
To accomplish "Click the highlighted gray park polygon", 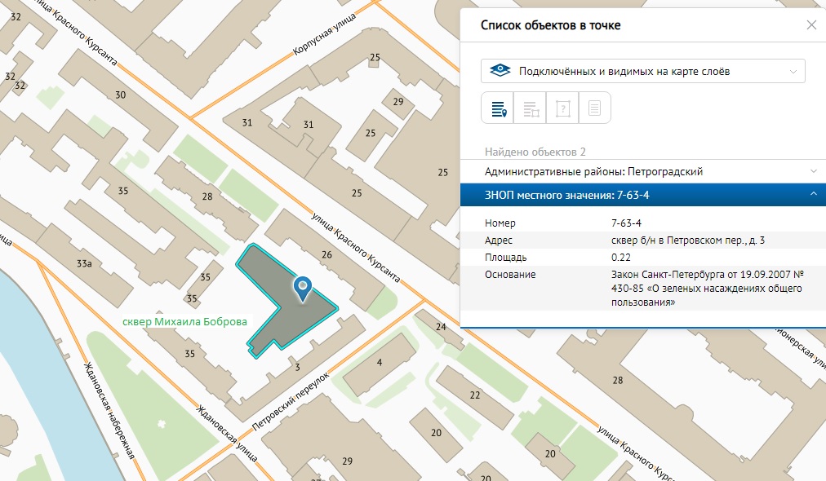I will click(x=269, y=310).
